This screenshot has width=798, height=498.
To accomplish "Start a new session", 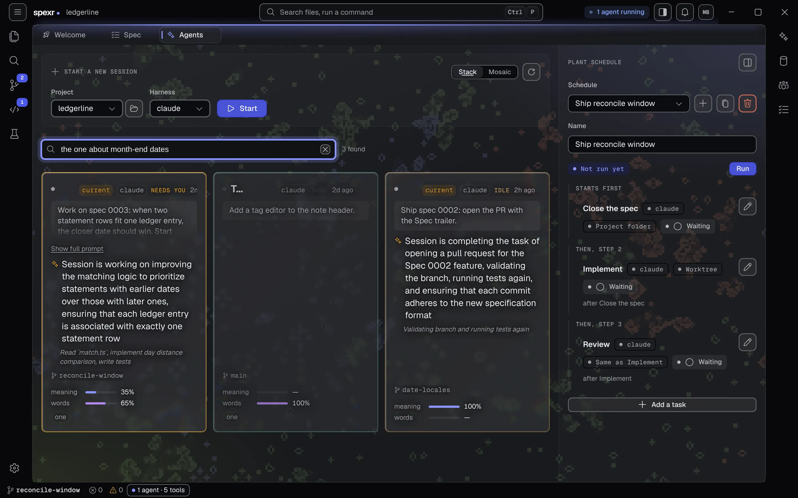I will tap(242, 108).
